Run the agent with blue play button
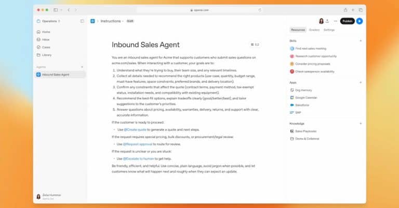399x208 pixels. pos(360,21)
